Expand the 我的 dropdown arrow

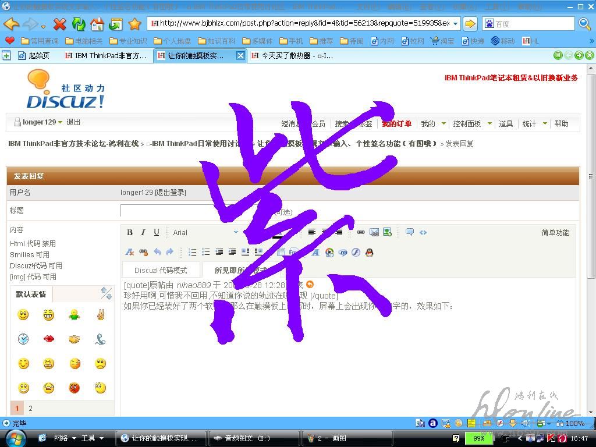(x=444, y=123)
